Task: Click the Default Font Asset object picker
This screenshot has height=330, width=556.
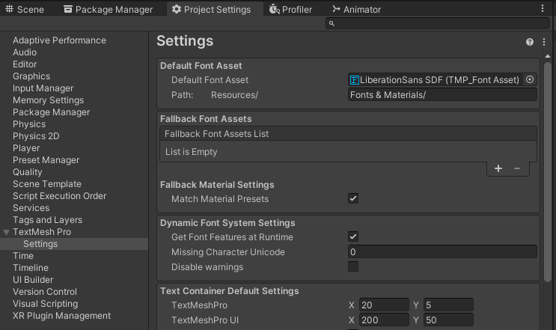Action: (530, 80)
